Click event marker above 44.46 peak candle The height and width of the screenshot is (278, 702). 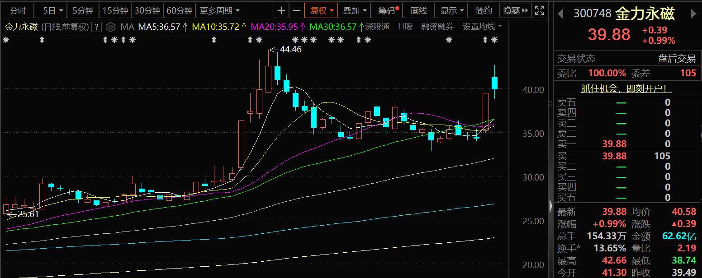(259, 40)
